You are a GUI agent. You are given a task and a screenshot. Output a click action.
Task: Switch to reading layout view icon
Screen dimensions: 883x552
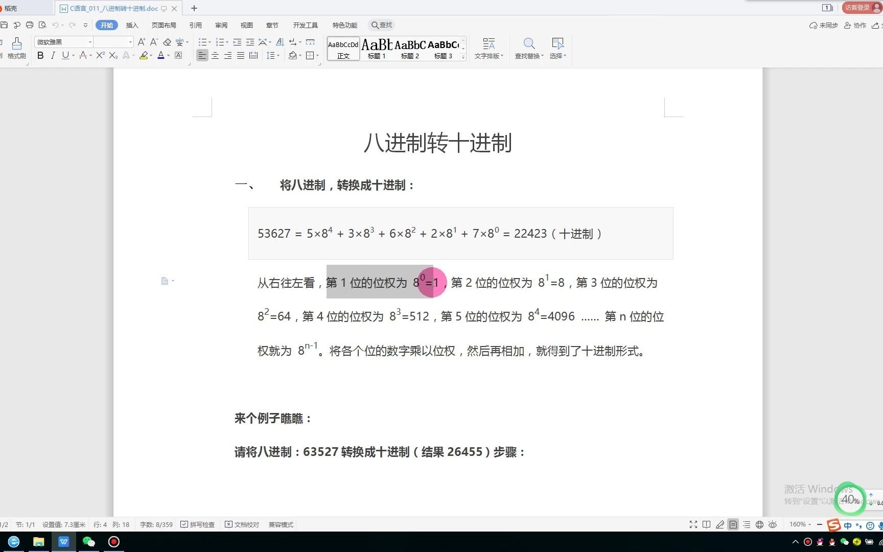click(x=707, y=524)
